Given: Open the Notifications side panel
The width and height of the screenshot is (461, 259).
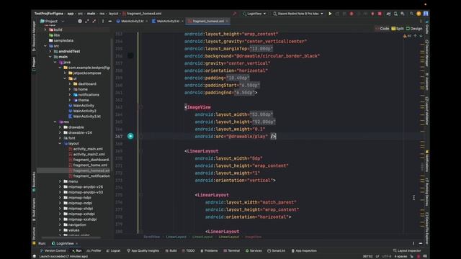Looking at the screenshot, I should pyautogui.click(x=427, y=161).
